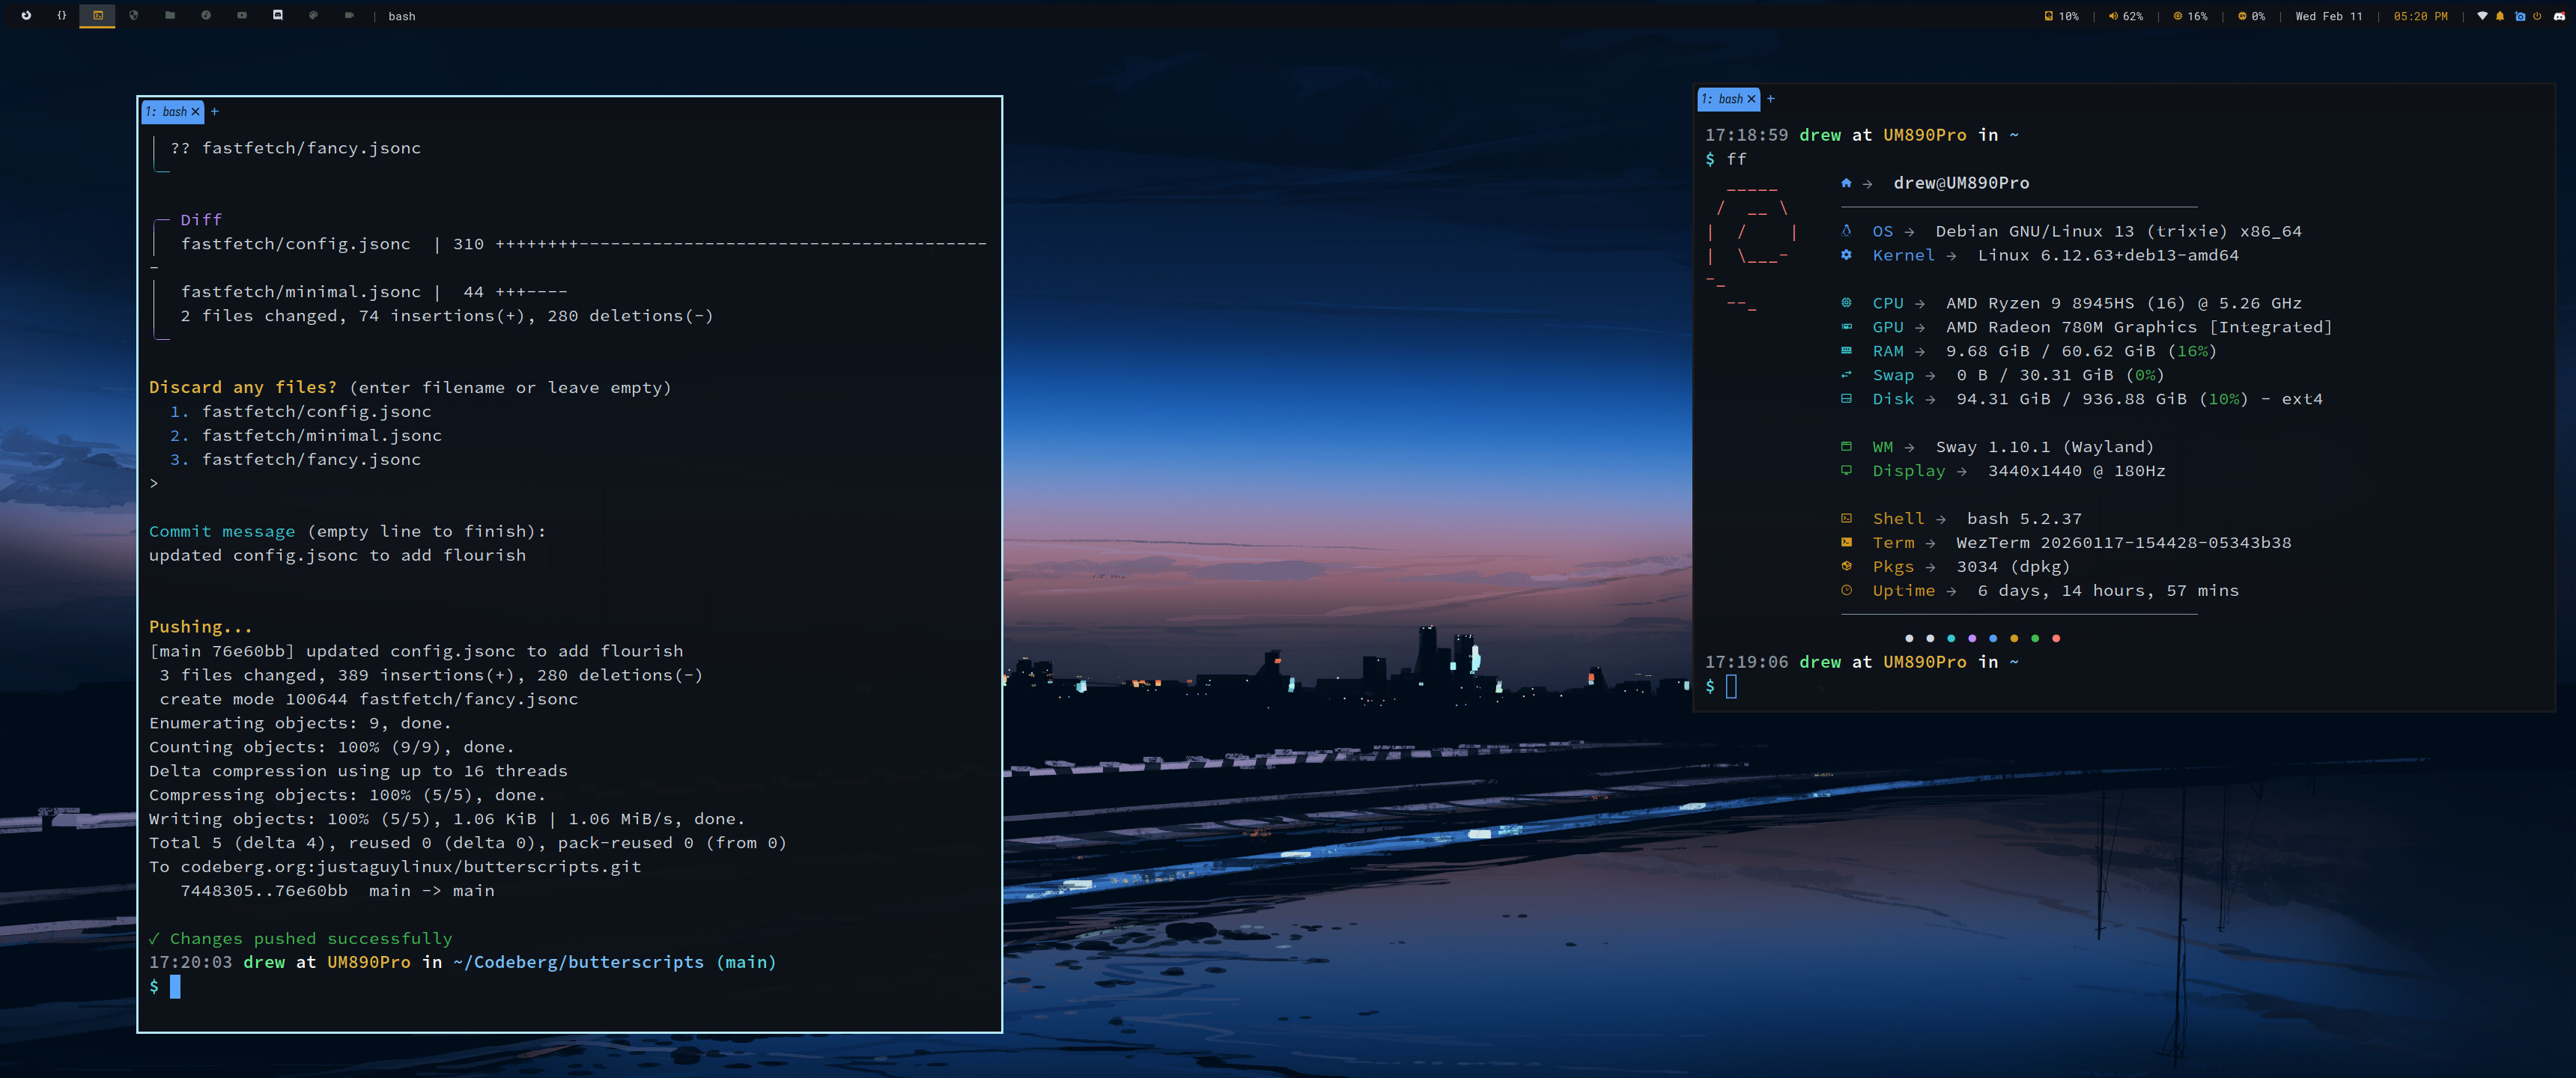Open the code braces workspace
The height and width of the screenshot is (1078, 2576).
pos(61,15)
